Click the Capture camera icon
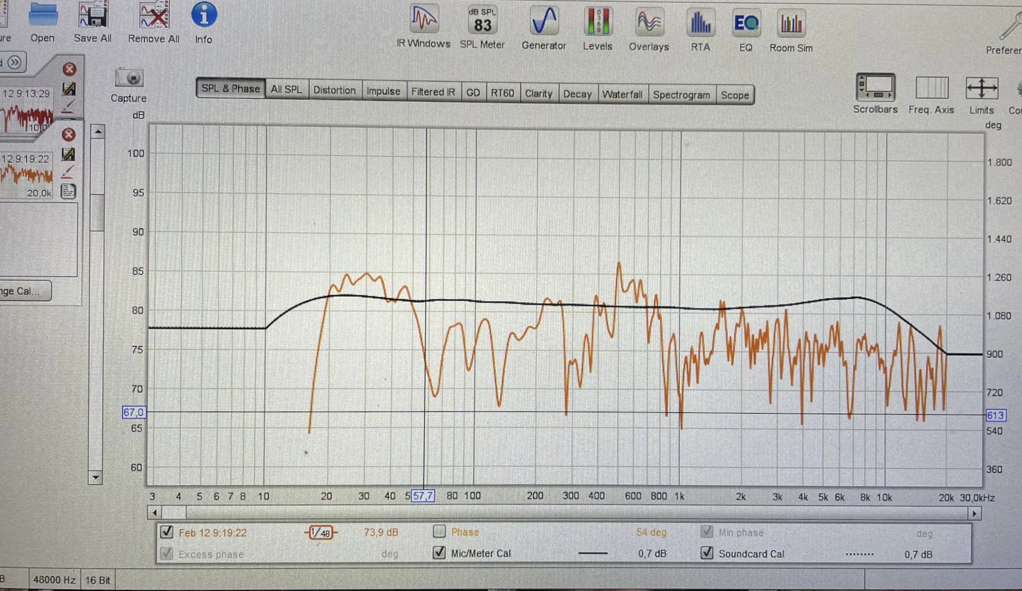 (129, 79)
